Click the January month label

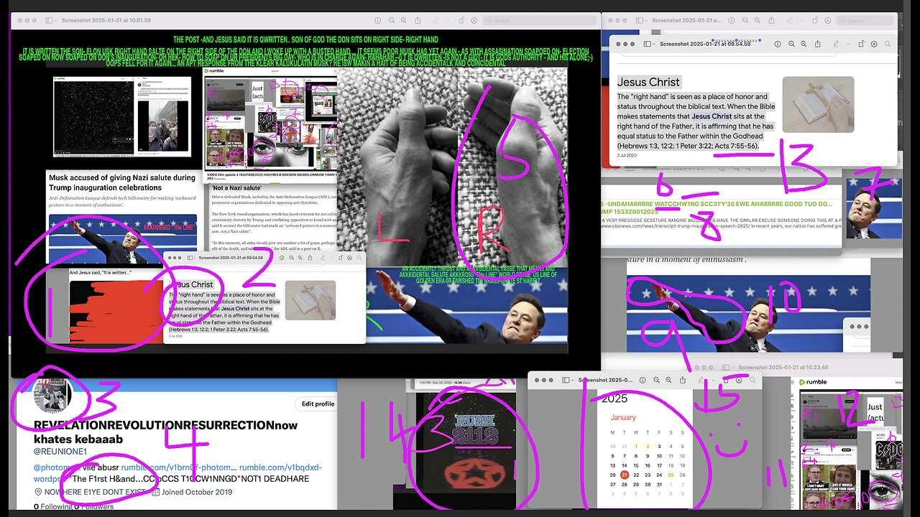(x=623, y=417)
